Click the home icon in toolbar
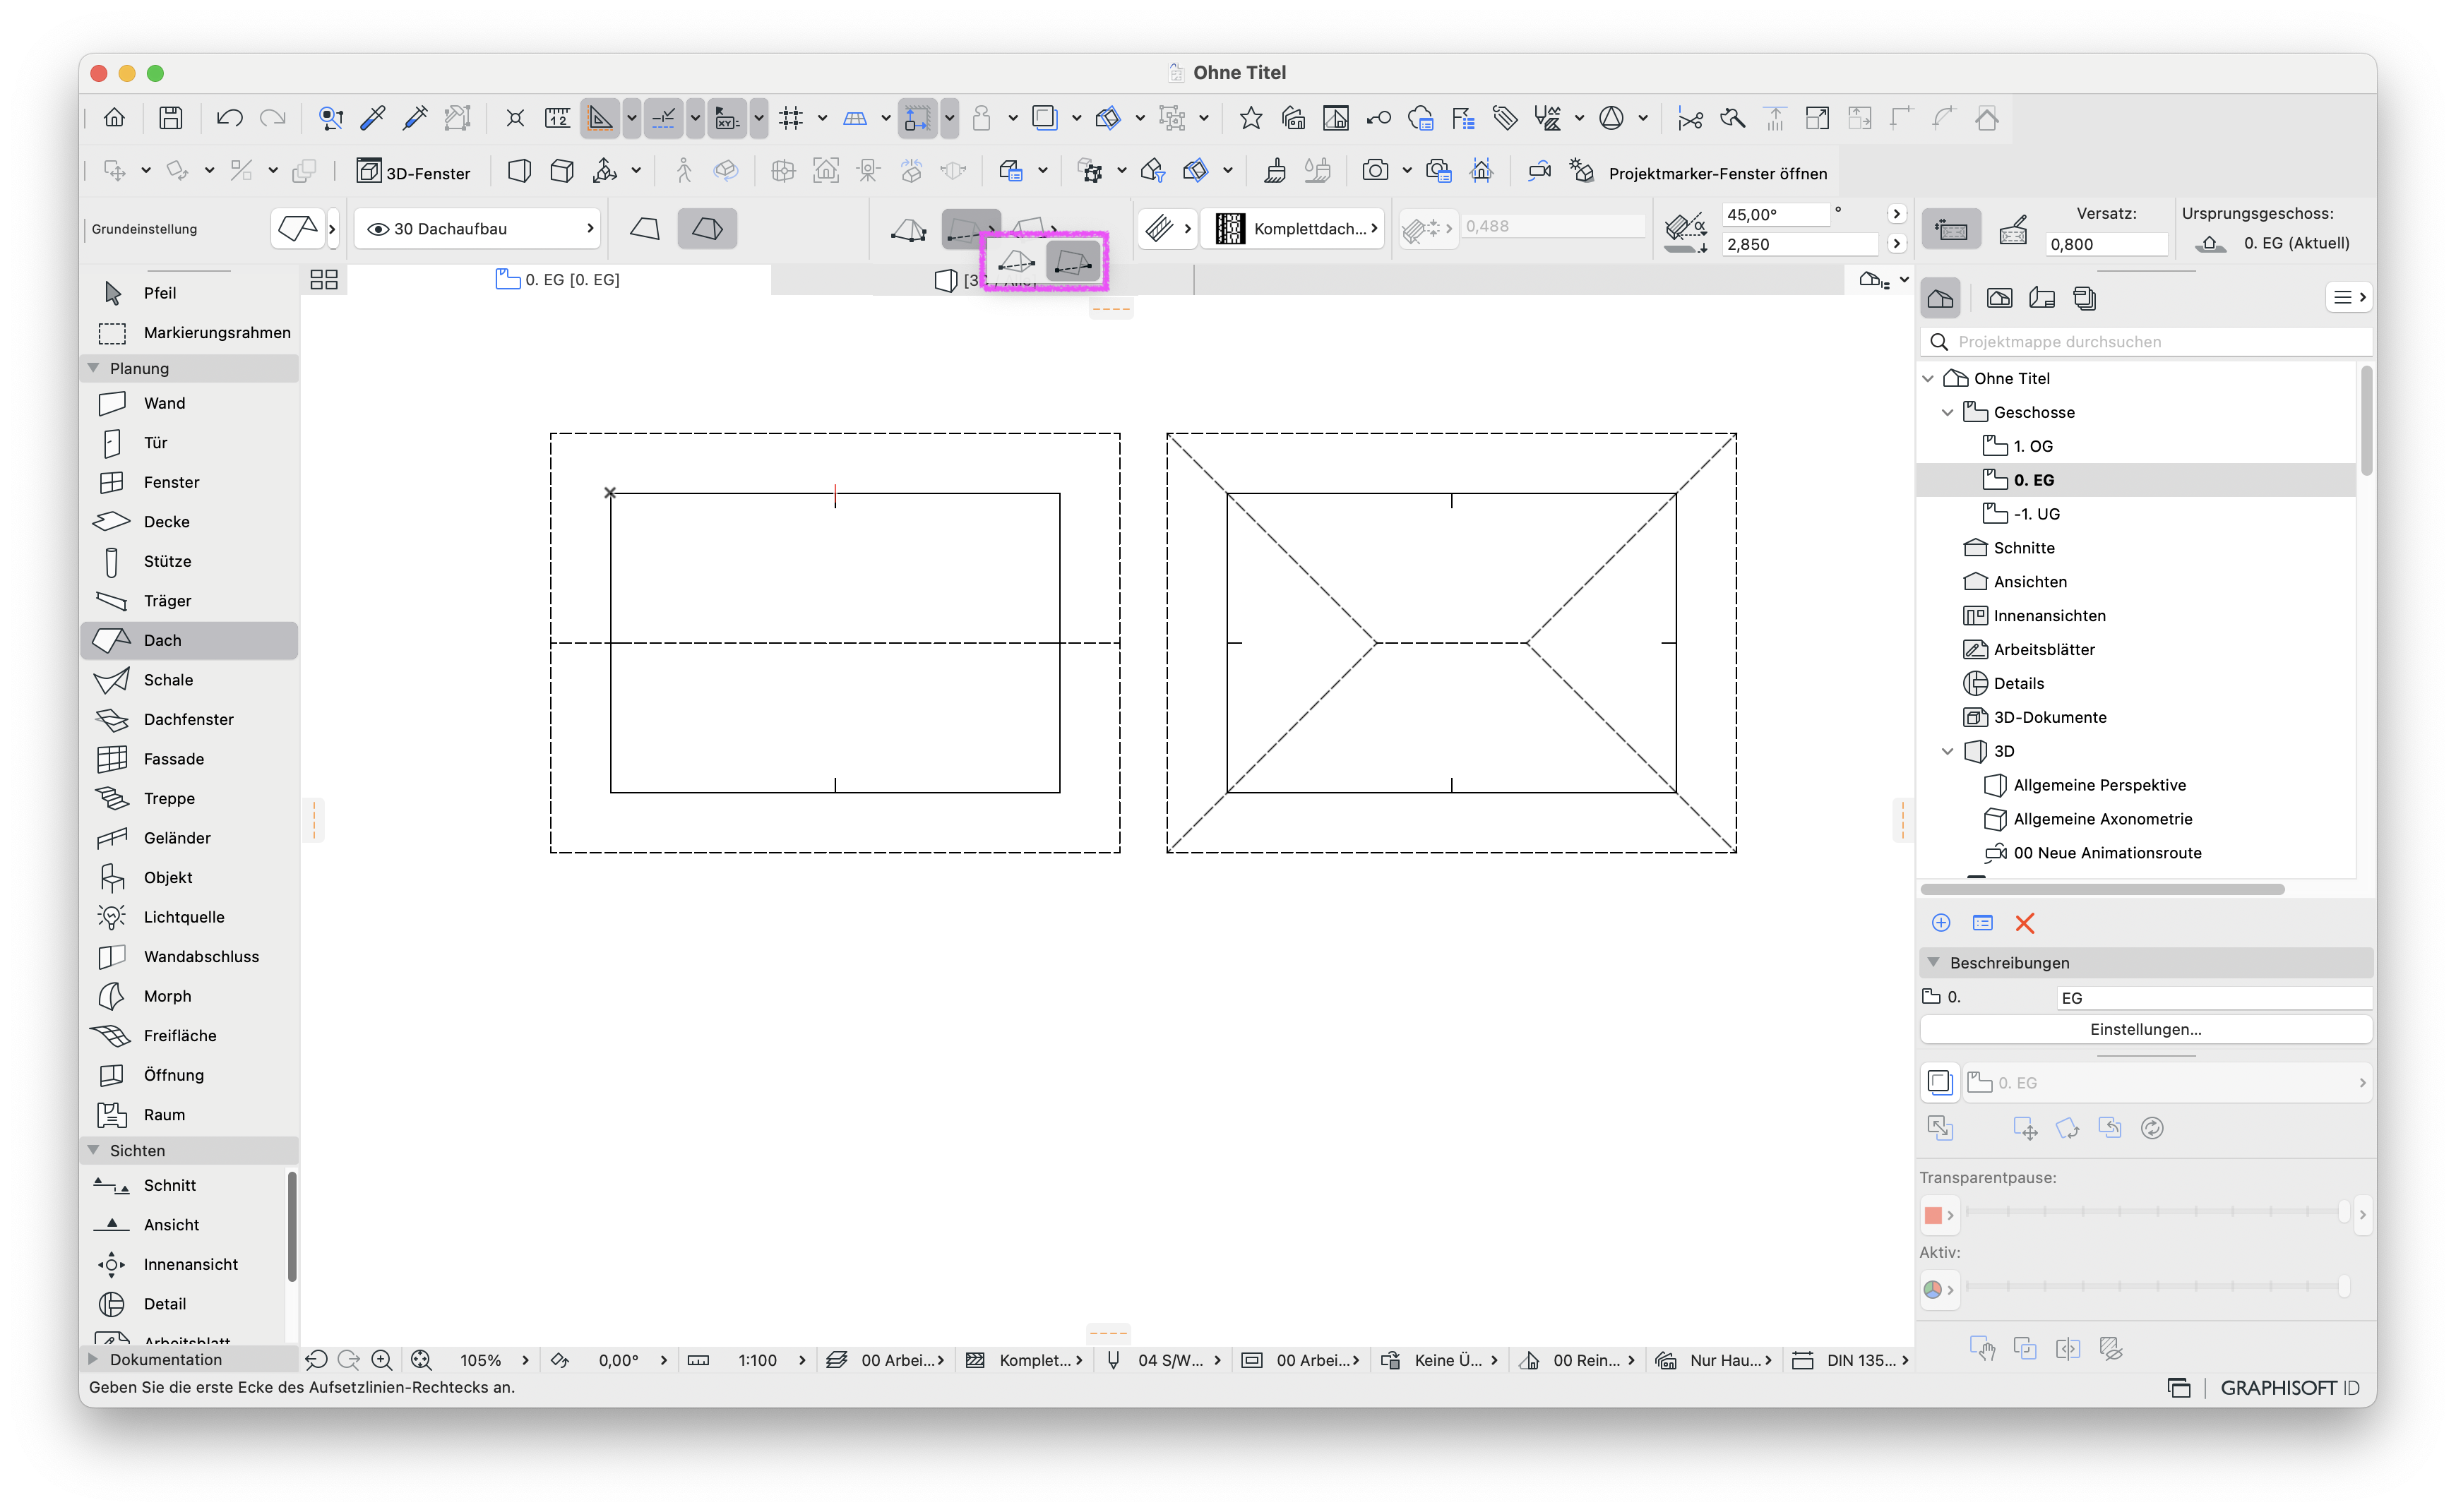2456x1512 pixels. pos(114,118)
